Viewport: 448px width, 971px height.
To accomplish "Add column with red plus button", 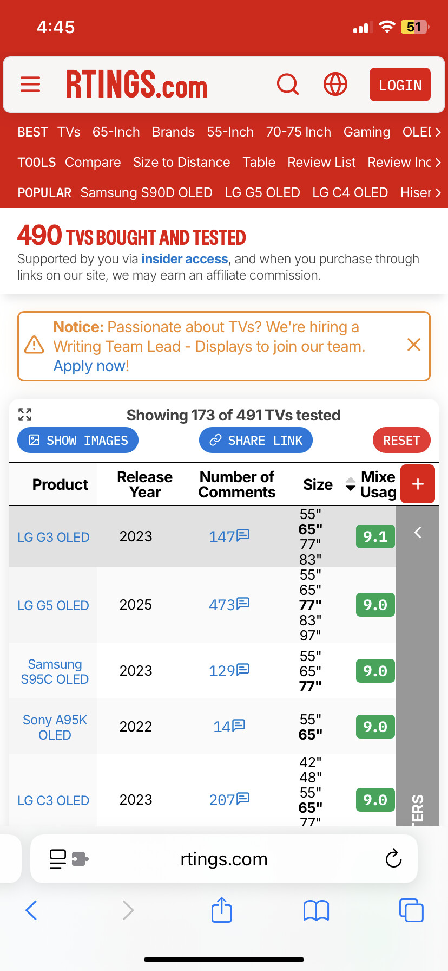I will click(x=417, y=484).
